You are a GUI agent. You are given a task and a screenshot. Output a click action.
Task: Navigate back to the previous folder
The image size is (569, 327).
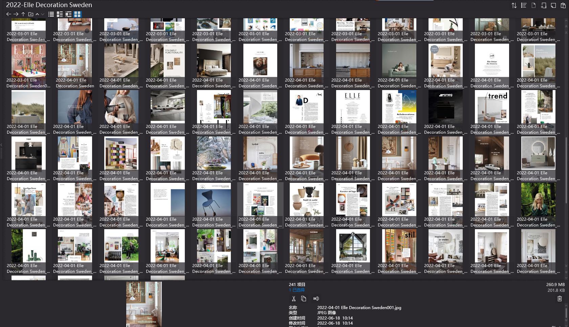click(x=8, y=14)
